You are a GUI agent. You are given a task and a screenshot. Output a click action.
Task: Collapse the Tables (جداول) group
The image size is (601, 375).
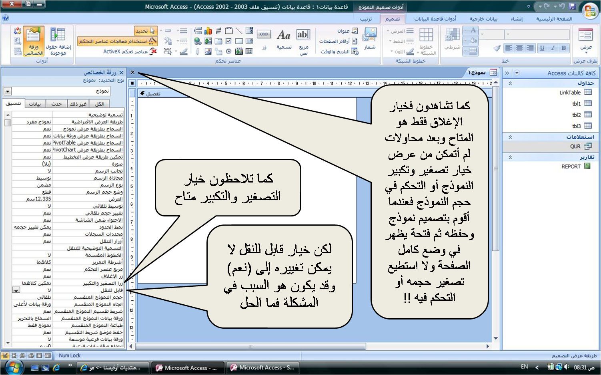point(510,83)
